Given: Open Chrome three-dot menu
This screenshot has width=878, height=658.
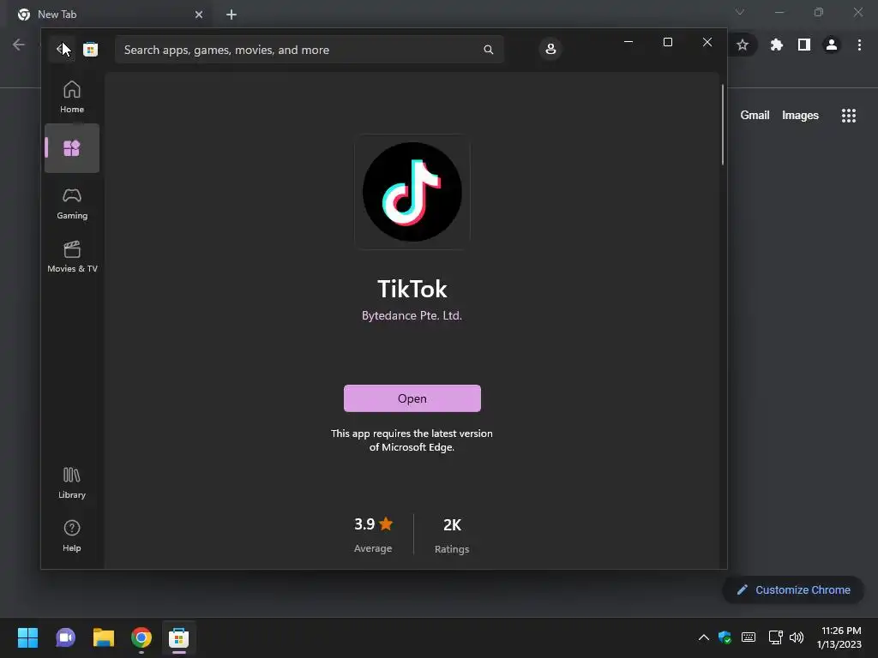Looking at the screenshot, I should (x=859, y=45).
